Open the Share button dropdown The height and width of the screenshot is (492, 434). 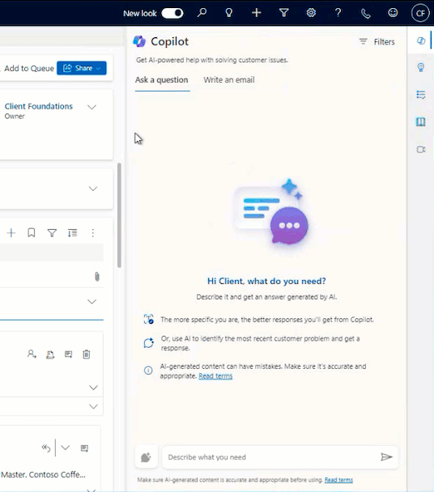coord(82,68)
